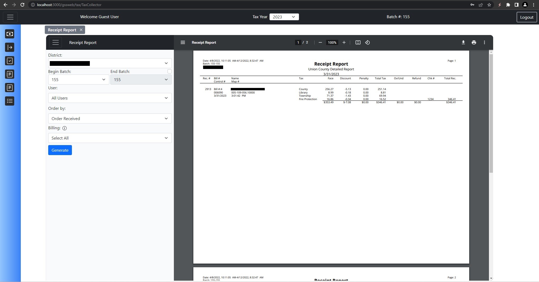Image resolution: width=539 pixels, height=282 pixels.
Task: Open the Billing Select All dropdown
Action: [x=110, y=138]
